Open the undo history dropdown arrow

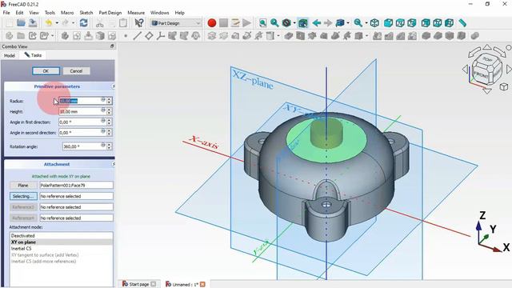click(57, 23)
